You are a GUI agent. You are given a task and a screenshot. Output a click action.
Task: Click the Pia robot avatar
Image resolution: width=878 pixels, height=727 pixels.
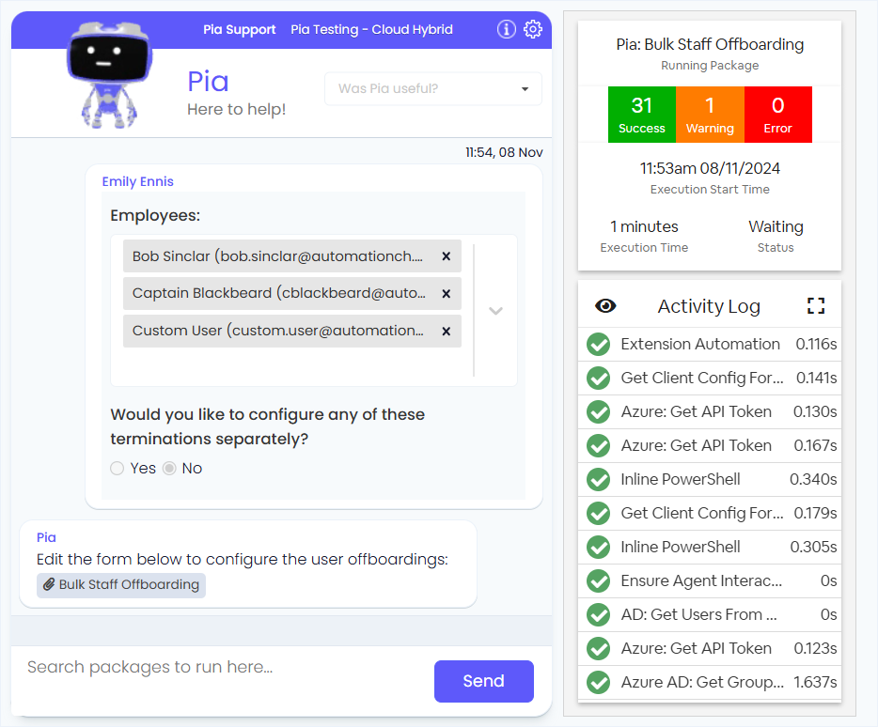pos(109,74)
